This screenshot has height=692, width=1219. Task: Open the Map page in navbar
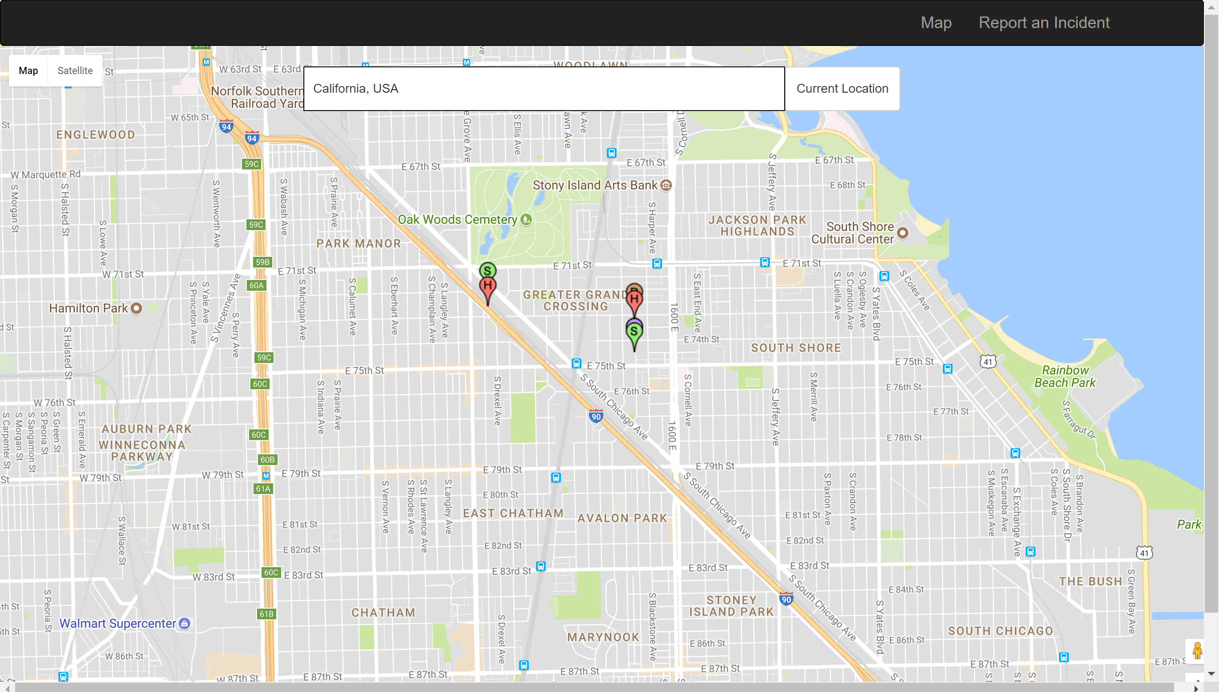pos(936,23)
